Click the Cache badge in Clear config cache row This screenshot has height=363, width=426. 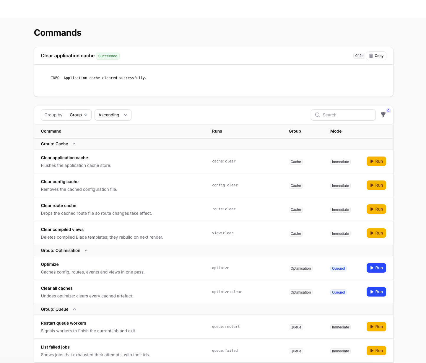[x=296, y=186]
